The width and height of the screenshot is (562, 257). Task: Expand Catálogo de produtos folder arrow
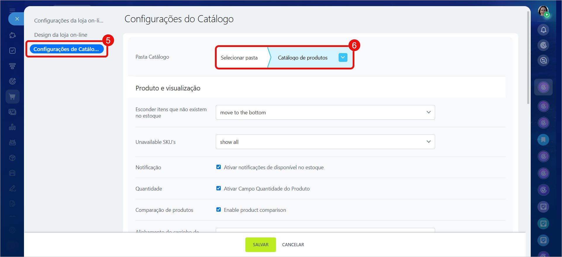coord(343,57)
